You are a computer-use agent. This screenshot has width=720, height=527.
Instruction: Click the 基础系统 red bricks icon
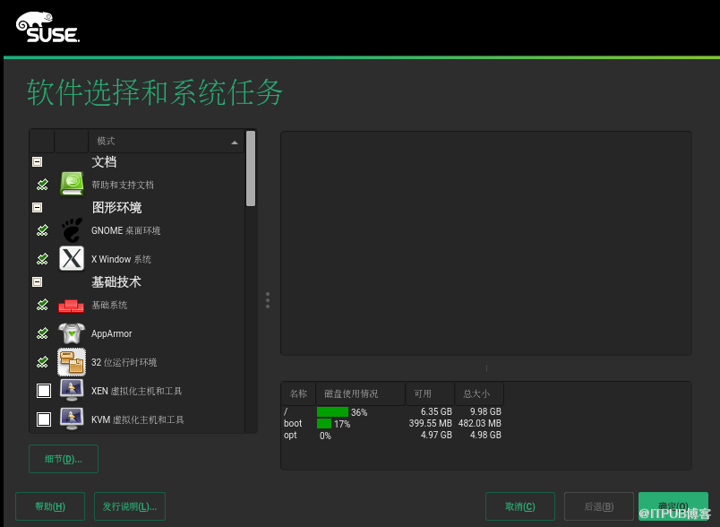pos(72,306)
